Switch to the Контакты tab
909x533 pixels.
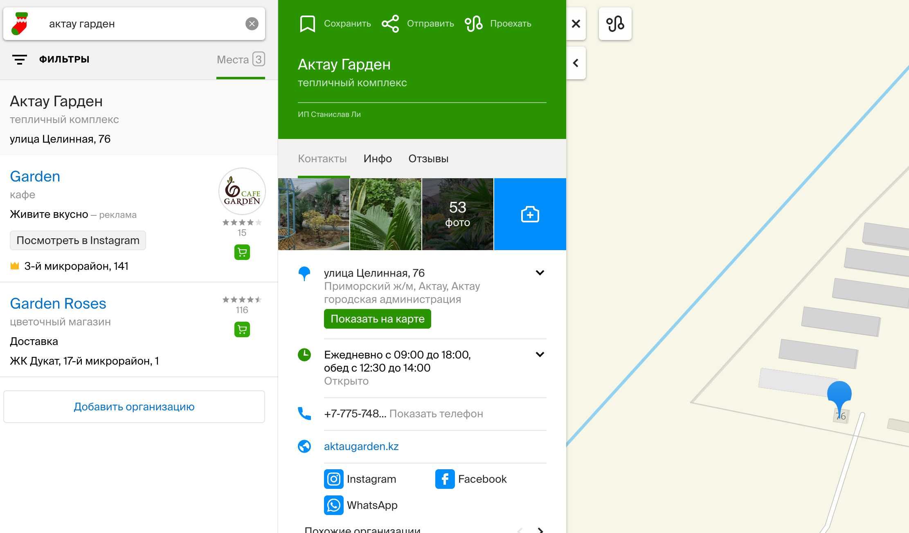(322, 159)
